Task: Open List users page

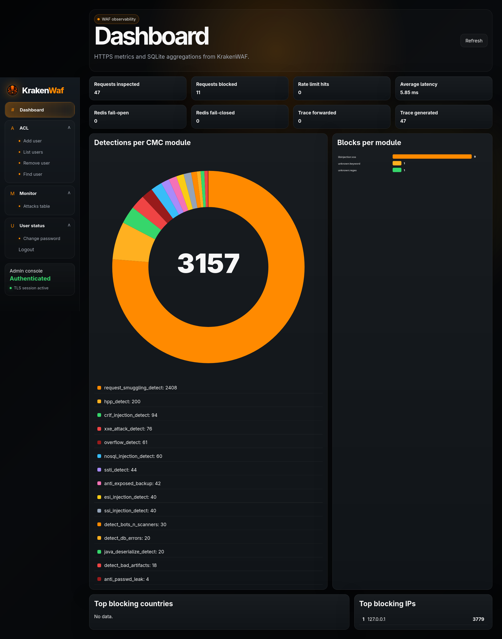Action: click(33, 152)
